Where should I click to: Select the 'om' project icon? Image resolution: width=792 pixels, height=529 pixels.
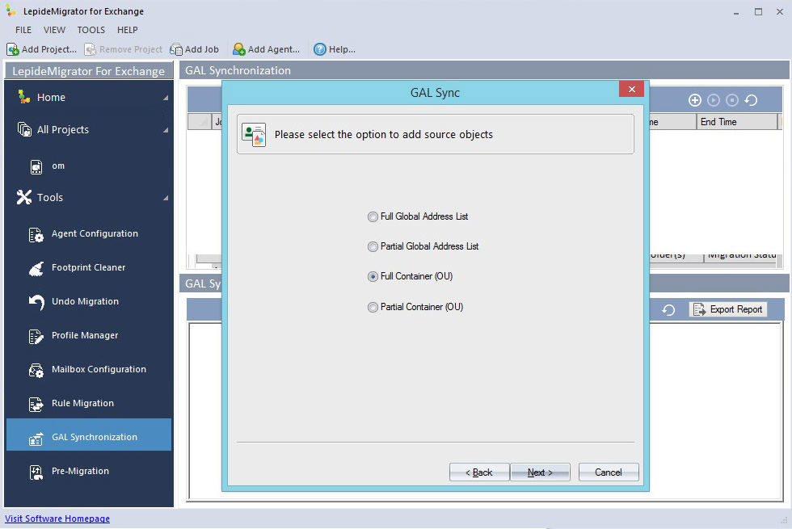coord(36,166)
